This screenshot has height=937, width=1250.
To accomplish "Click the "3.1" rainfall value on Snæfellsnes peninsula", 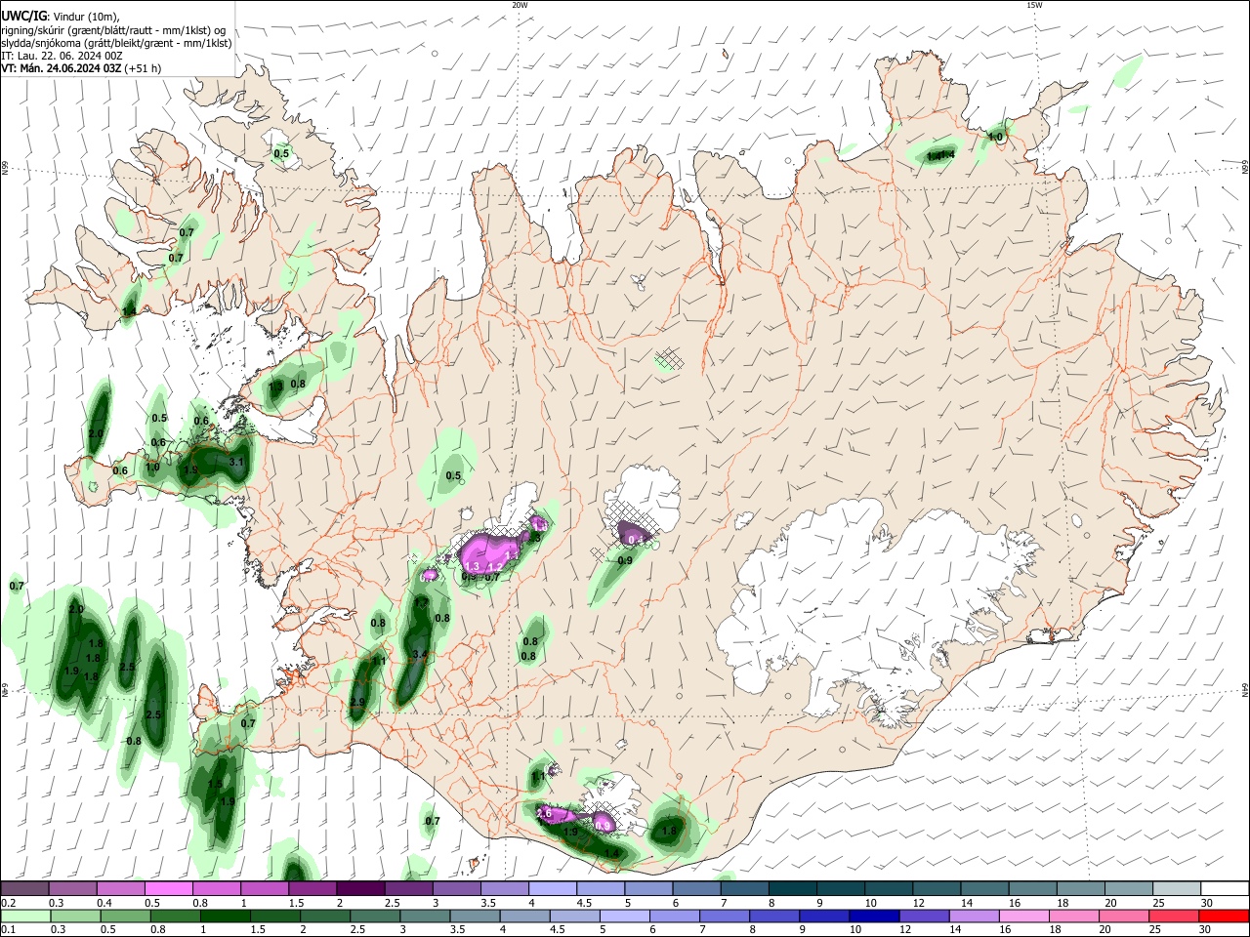I will [x=236, y=462].
